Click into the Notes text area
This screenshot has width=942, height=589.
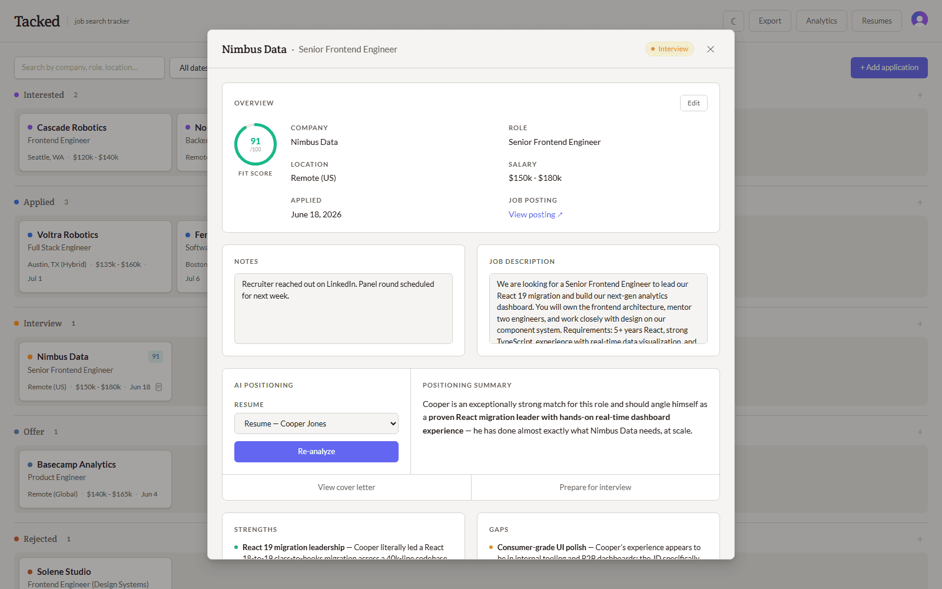point(343,309)
